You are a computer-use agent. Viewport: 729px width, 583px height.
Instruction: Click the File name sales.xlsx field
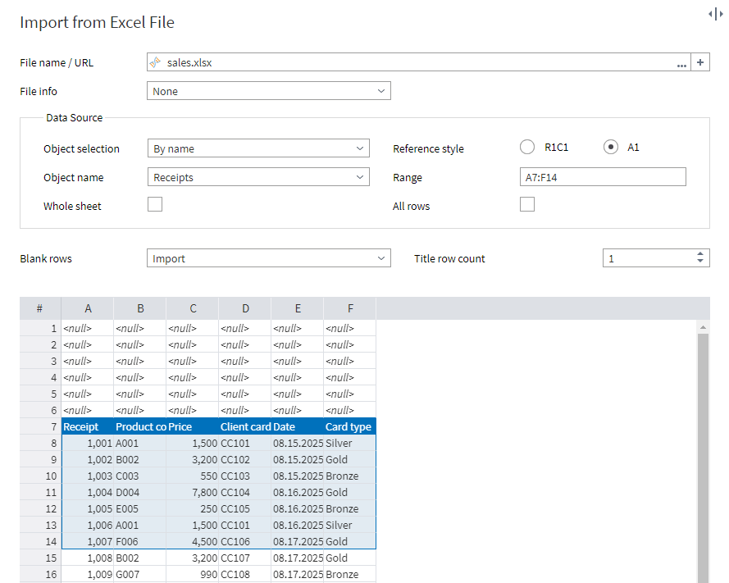click(410, 62)
